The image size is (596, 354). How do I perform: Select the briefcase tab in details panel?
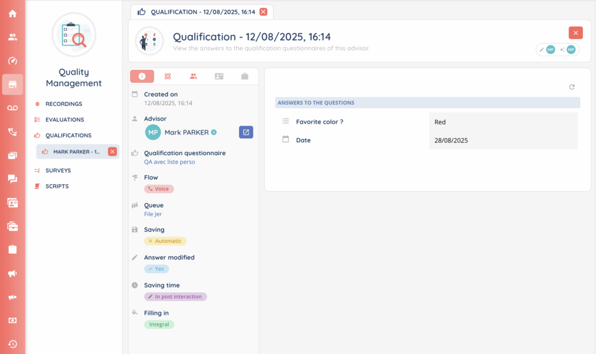[244, 76]
